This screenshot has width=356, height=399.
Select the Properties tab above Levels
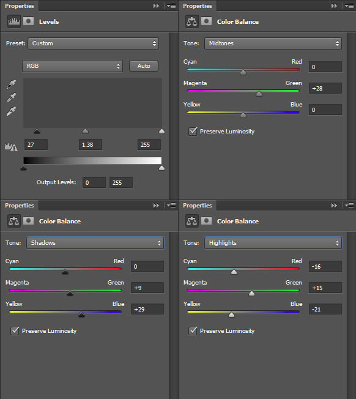(x=20, y=6)
